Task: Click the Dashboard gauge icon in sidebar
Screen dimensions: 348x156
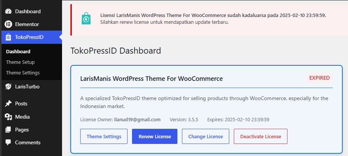Action: (8, 11)
